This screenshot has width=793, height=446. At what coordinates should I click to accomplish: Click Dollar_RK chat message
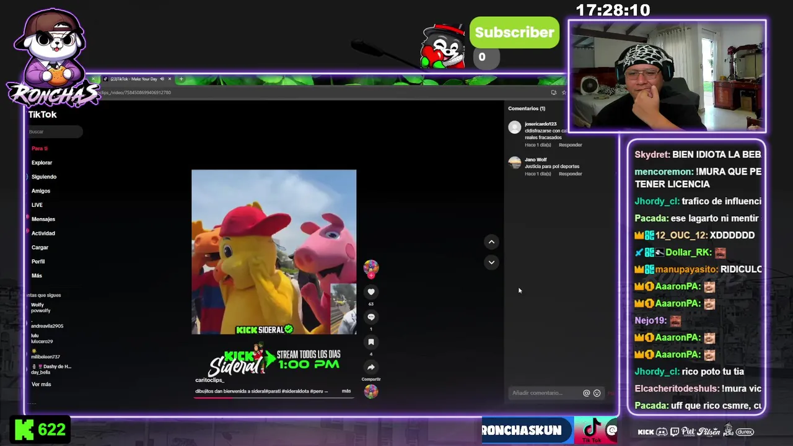coord(680,253)
